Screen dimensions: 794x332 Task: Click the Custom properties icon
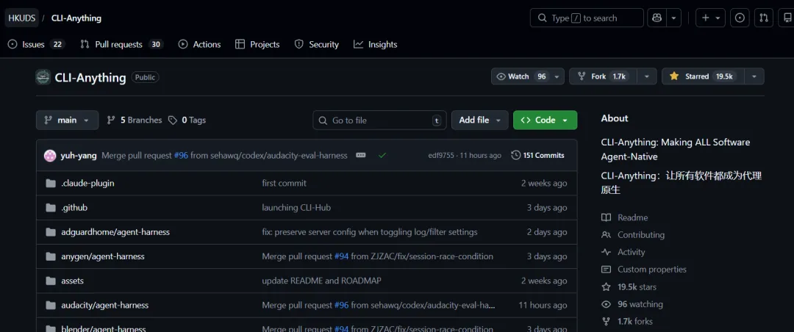pyautogui.click(x=606, y=270)
